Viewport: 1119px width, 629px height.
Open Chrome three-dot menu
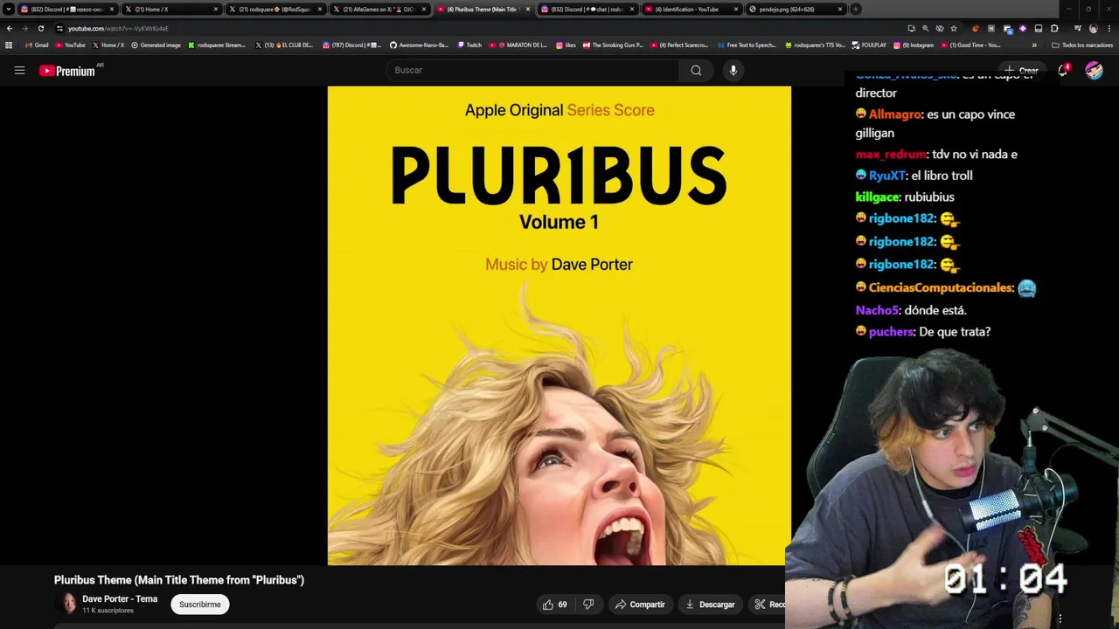click(x=1109, y=28)
